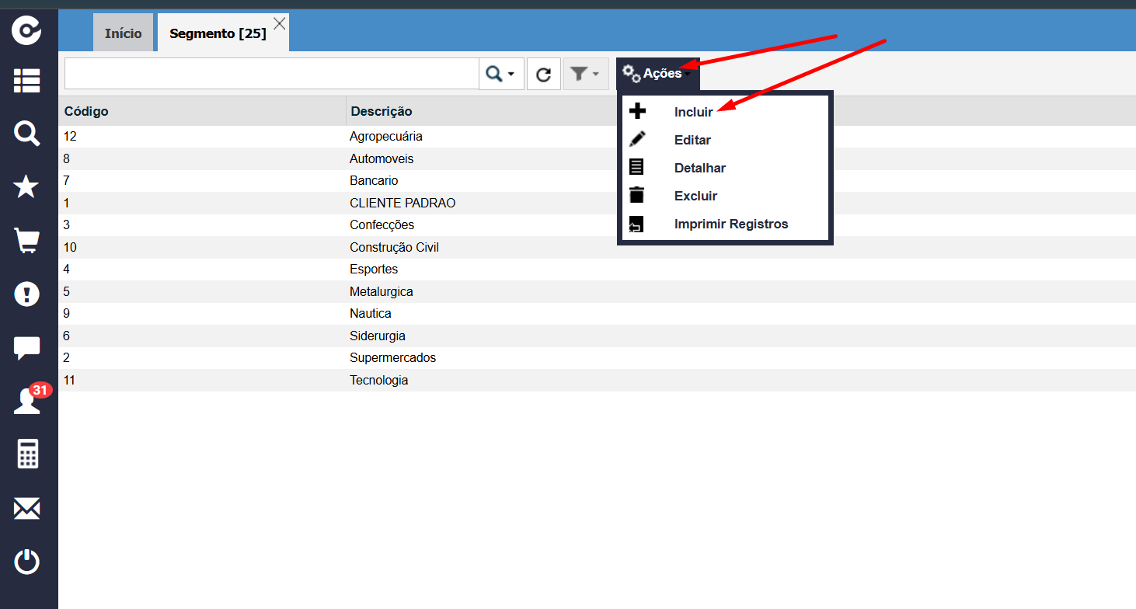Close the Segmento [25] tab

pos(279,24)
